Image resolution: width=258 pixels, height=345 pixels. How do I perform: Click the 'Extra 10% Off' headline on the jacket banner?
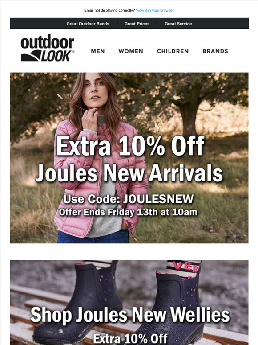(x=130, y=146)
